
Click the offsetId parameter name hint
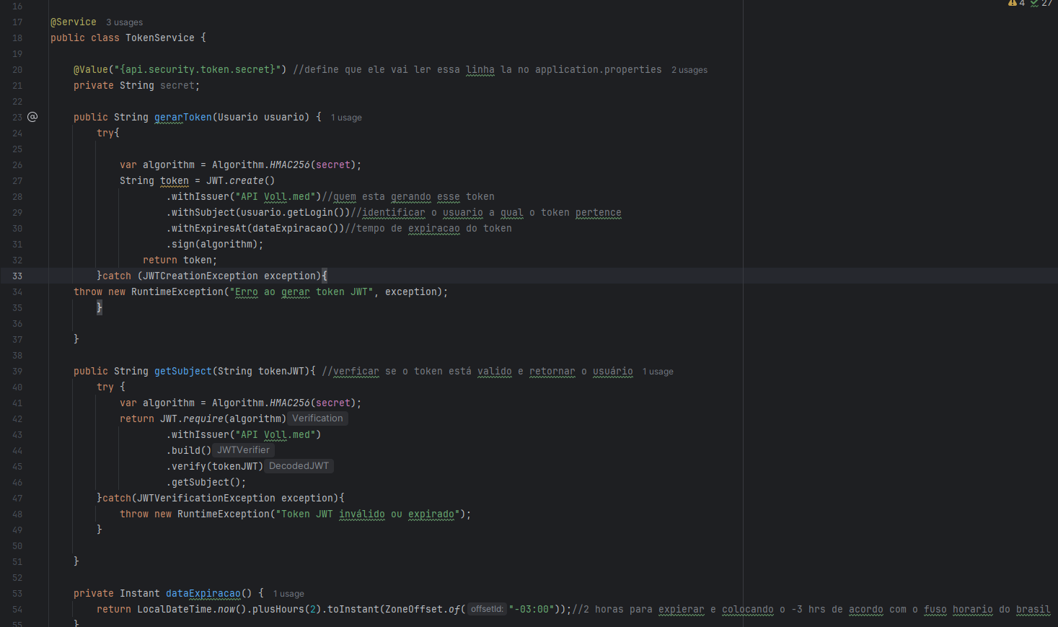[487, 609]
